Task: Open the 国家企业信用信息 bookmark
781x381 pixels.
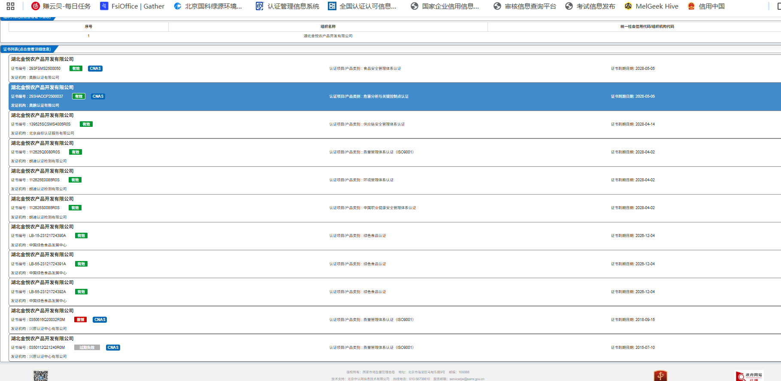Action: point(445,6)
